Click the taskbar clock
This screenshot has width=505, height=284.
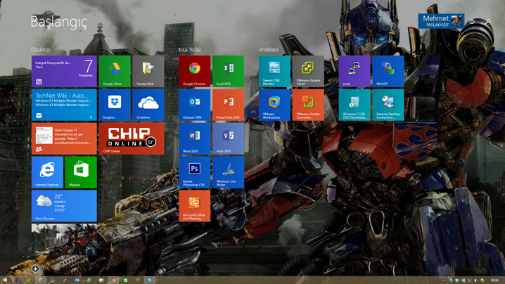click(494, 280)
